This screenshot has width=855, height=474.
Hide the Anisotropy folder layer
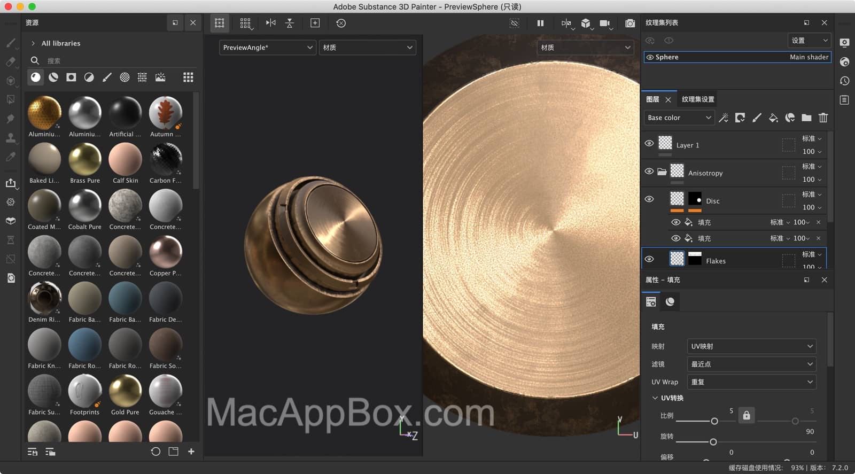pyautogui.click(x=649, y=171)
